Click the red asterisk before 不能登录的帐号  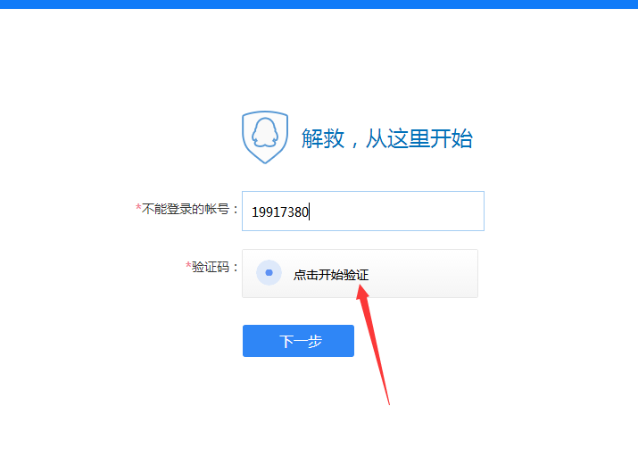[138, 207]
